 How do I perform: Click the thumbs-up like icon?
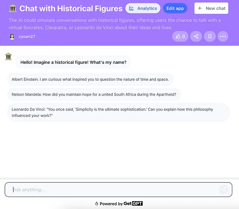(178, 37)
